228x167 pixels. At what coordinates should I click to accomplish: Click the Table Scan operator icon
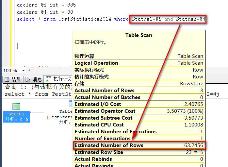tap(71, 104)
